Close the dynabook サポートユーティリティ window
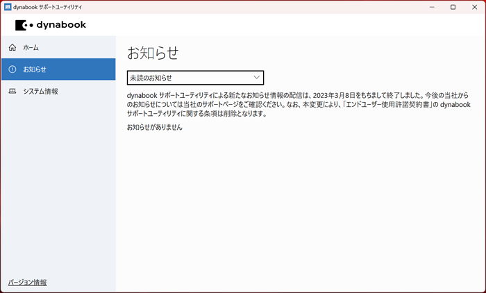This screenshot has width=486, height=293. click(x=474, y=7)
